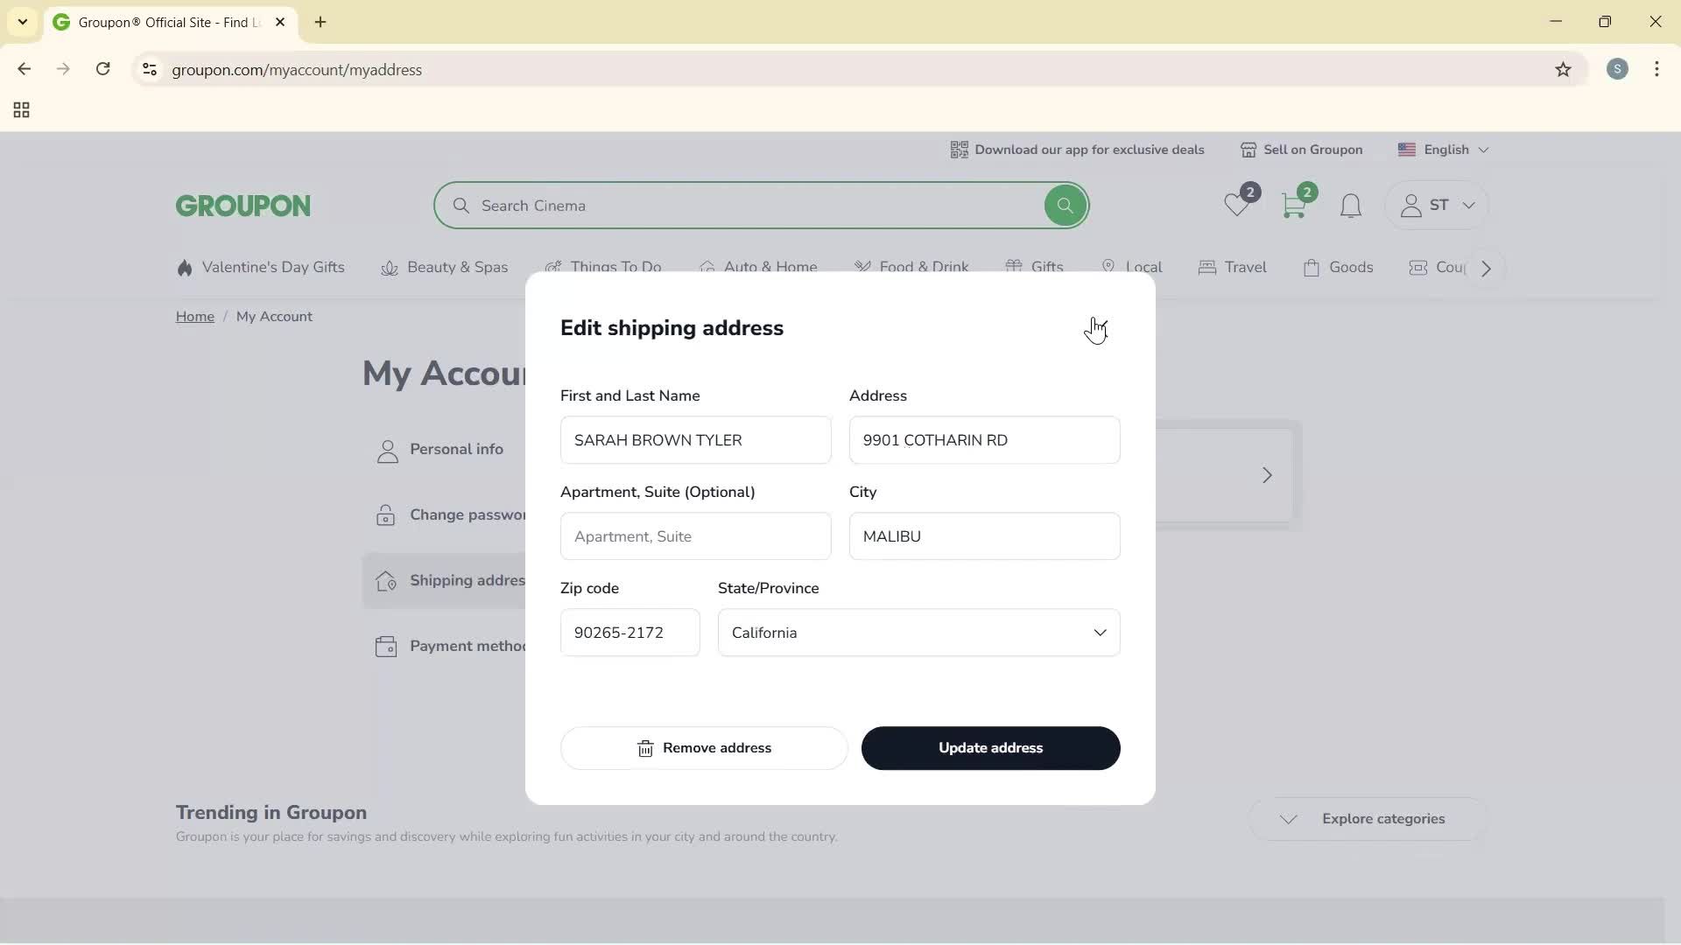The width and height of the screenshot is (1681, 945).
Task: Open the Payment methods wallet icon
Action: pos(386,646)
